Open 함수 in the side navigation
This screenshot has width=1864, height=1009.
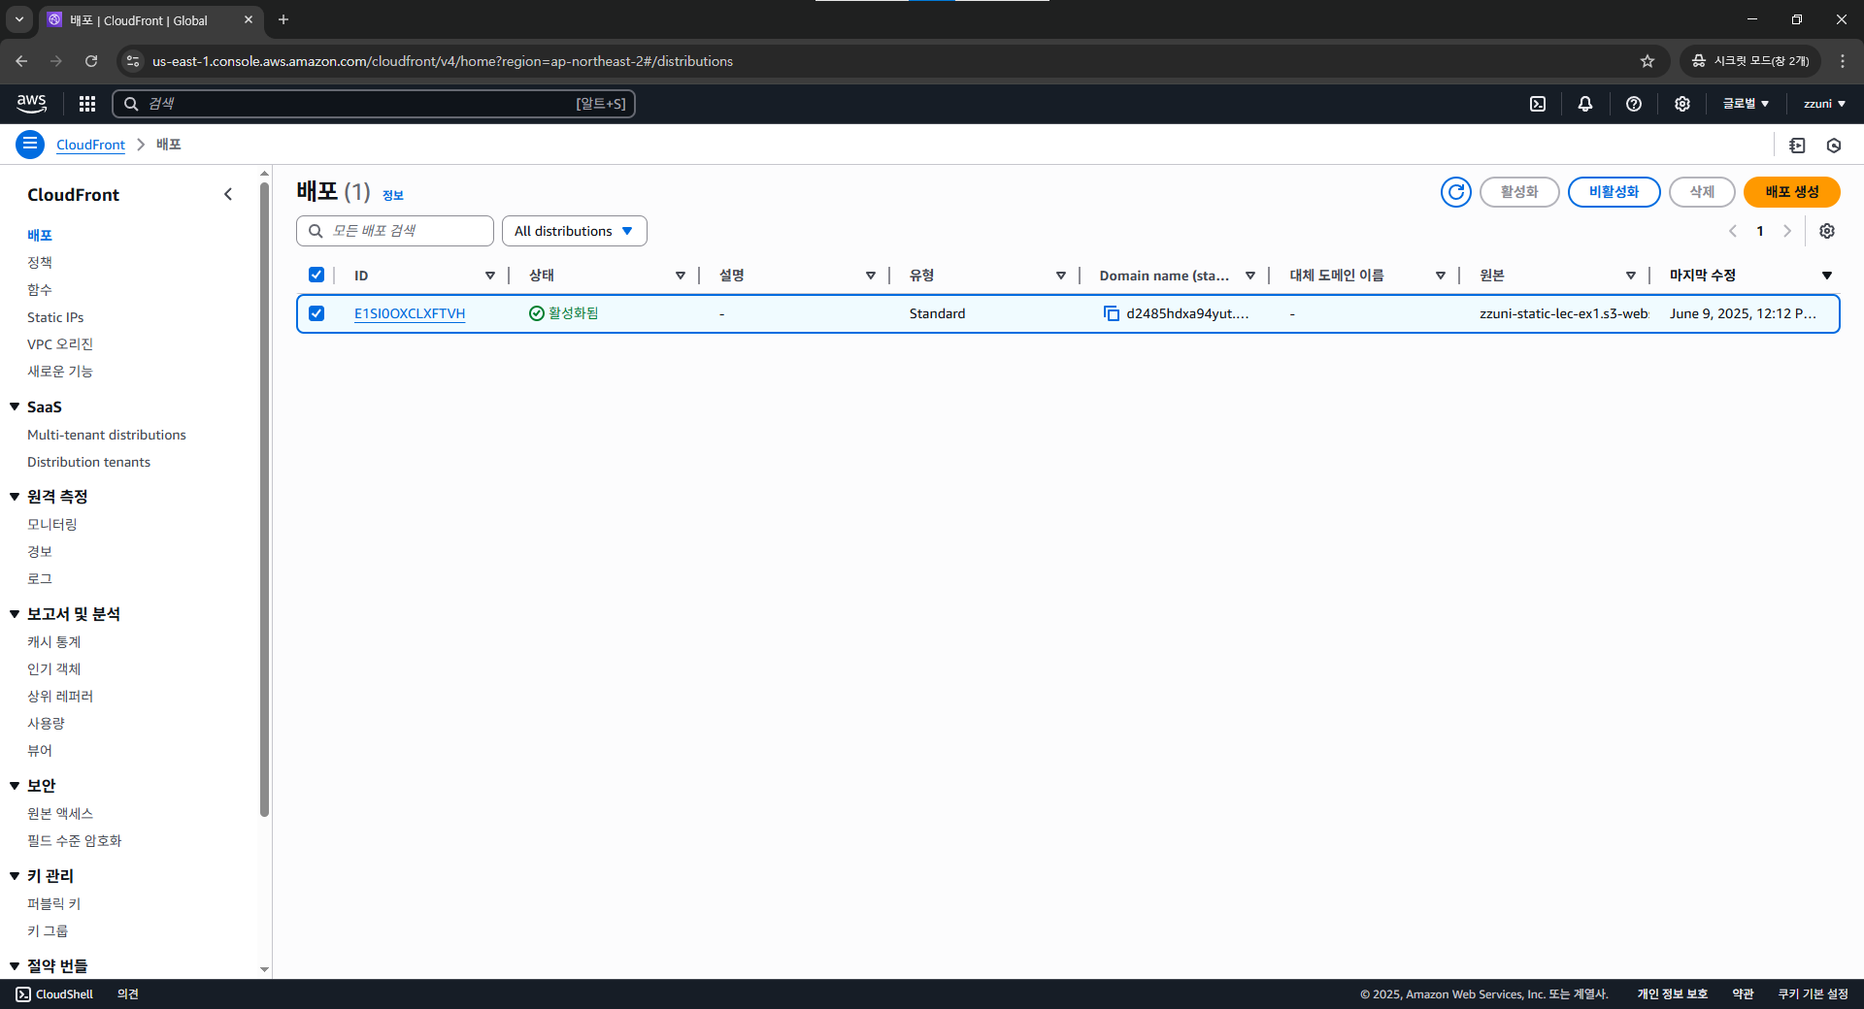[x=40, y=289]
